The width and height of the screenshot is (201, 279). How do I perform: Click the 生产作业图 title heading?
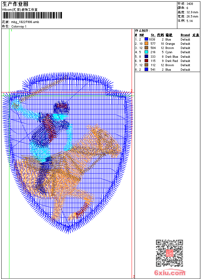[15, 4]
